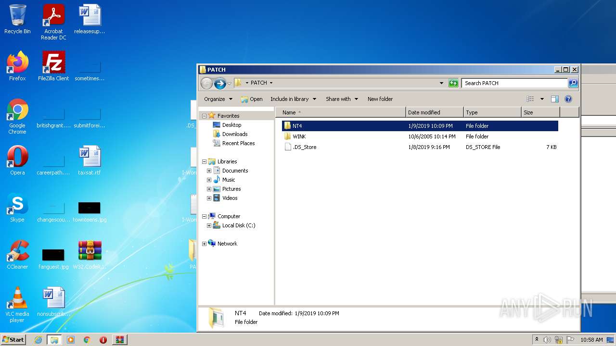The height and width of the screenshot is (346, 616).
Task: Sort by Name column header
Action: click(341, 112)
